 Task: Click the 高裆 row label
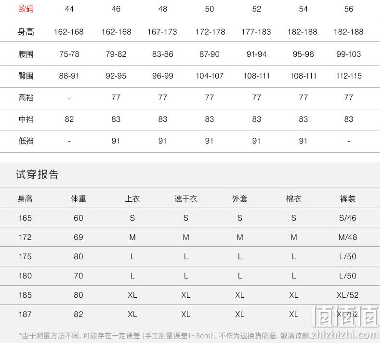pyautogui.click(x=26, y=98)
